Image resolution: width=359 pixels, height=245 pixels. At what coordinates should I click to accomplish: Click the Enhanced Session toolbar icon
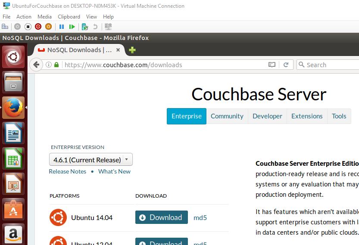(x=108, y=27)
